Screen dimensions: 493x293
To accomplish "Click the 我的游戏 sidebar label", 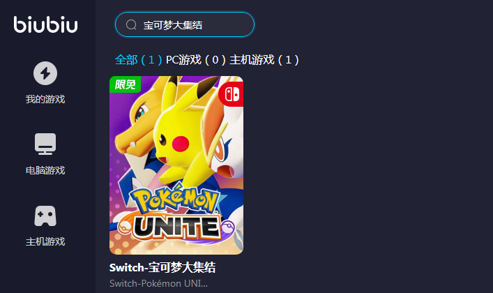I will point(45,99).
